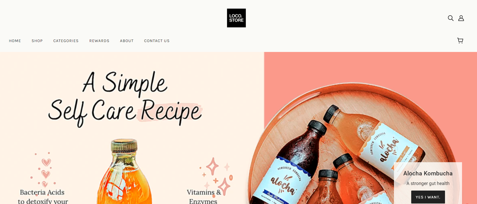
Task: Open the search magnifier icon
Action: point(451,18)
